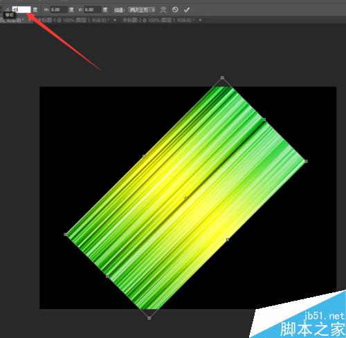This screenshot has height=338, width=346.
Task: Commit the transform with the checkmark icon
Action: 187,10
